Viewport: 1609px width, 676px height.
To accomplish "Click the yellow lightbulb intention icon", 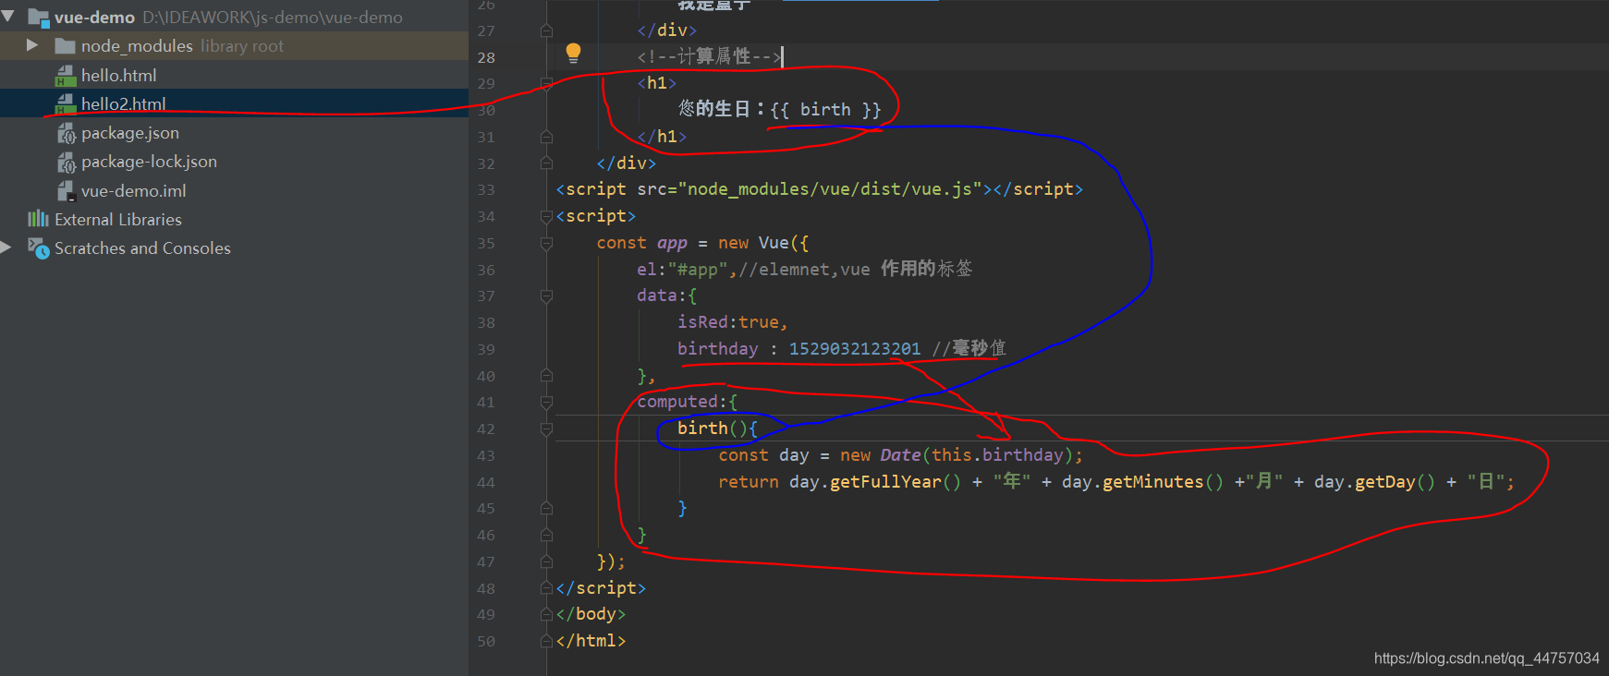I will (x=573, y=53).
